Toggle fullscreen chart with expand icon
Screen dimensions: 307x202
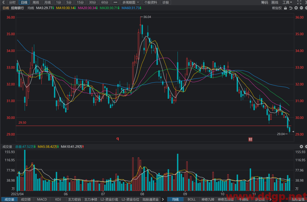point(299,2)
